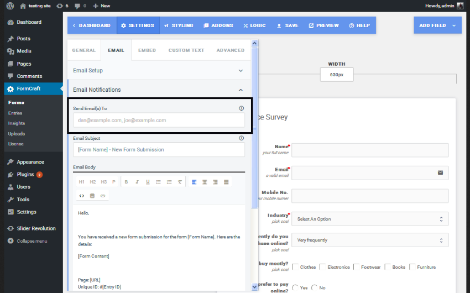Click info icon beside Send Email(s) To

[241, 108]
